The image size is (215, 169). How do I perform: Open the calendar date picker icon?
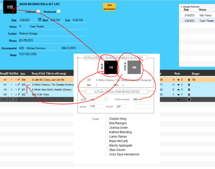40,20
